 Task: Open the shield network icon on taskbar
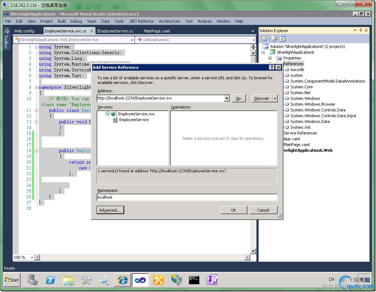176,280
